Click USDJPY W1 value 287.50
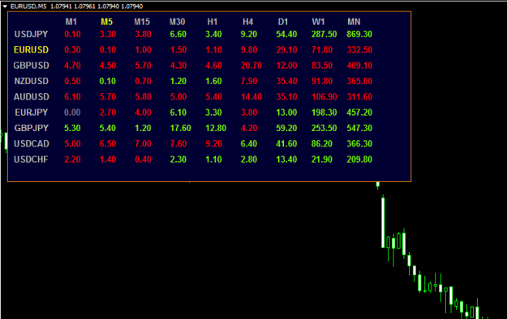 (324, 34)
